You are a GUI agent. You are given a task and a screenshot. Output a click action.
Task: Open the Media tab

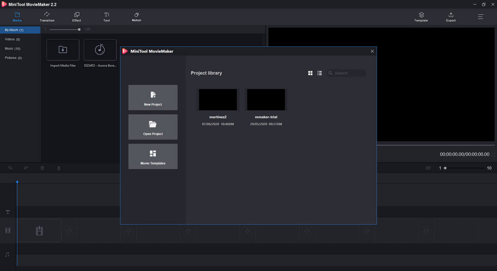tap(17, 17)
